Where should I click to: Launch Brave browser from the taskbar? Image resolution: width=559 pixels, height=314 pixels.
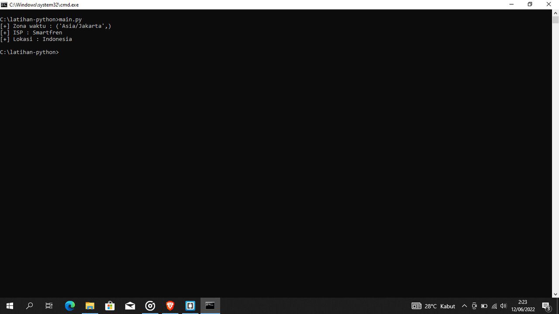click(x=170, y=306)
